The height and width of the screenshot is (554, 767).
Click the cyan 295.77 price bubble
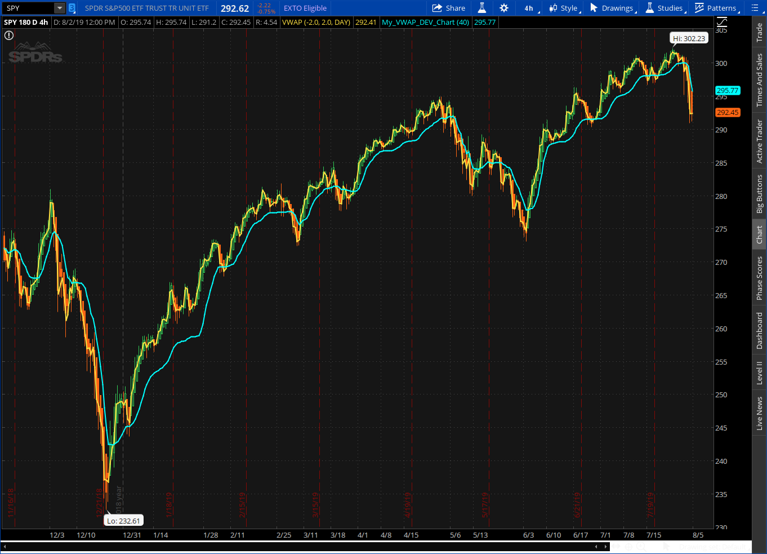click(728, 90)
